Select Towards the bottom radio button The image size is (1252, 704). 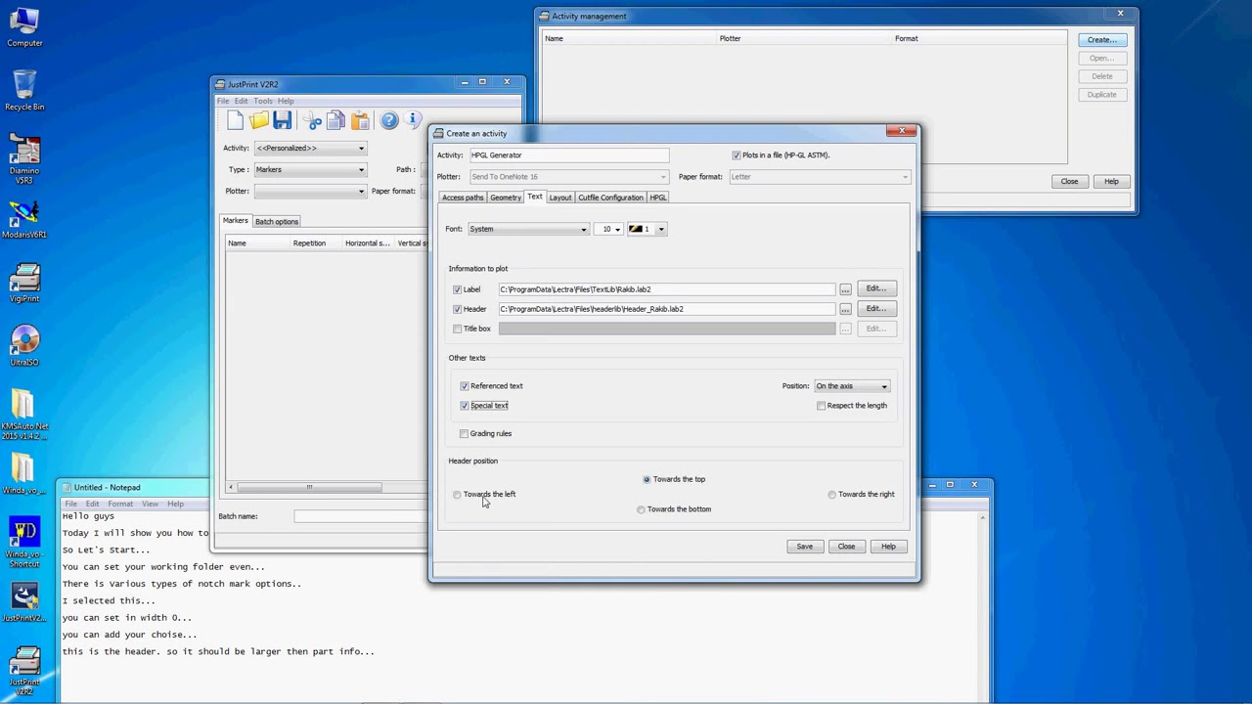pyautogui.click(x=642, y=509)
